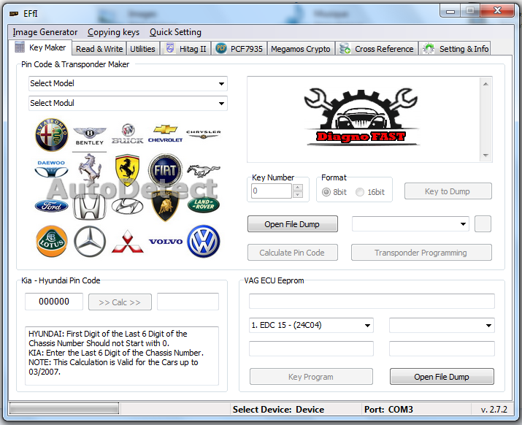Open the Cross Reference tab
This screenshot has height=425, width=522.
pyautogui.click(x=377, y=49)
